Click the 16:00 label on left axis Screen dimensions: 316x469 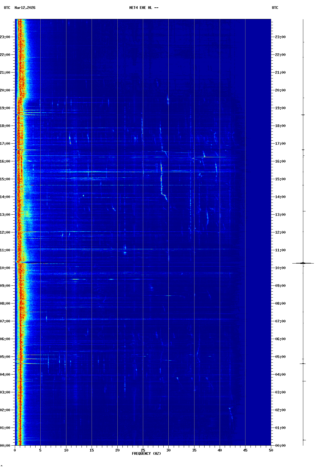point(5,161)
